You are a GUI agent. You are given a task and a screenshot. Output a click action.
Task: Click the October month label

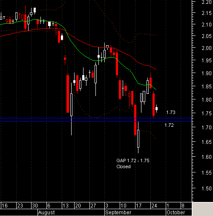pos(176,213)
